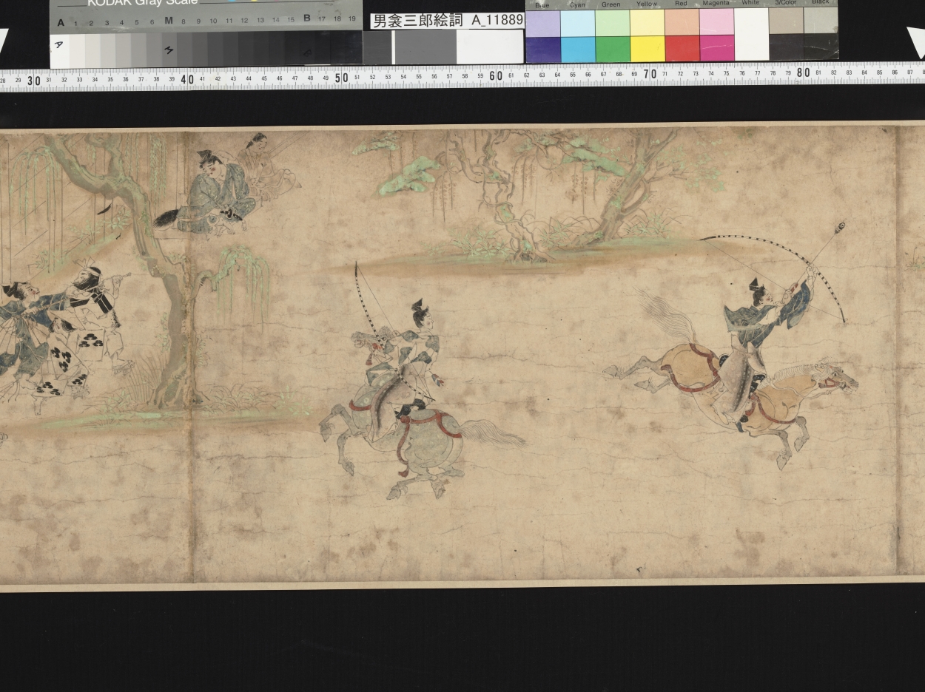Click the saturated red color patch
Image resolution: width=925 pixels, height=692 pixels.
click(x=682, y=49)
